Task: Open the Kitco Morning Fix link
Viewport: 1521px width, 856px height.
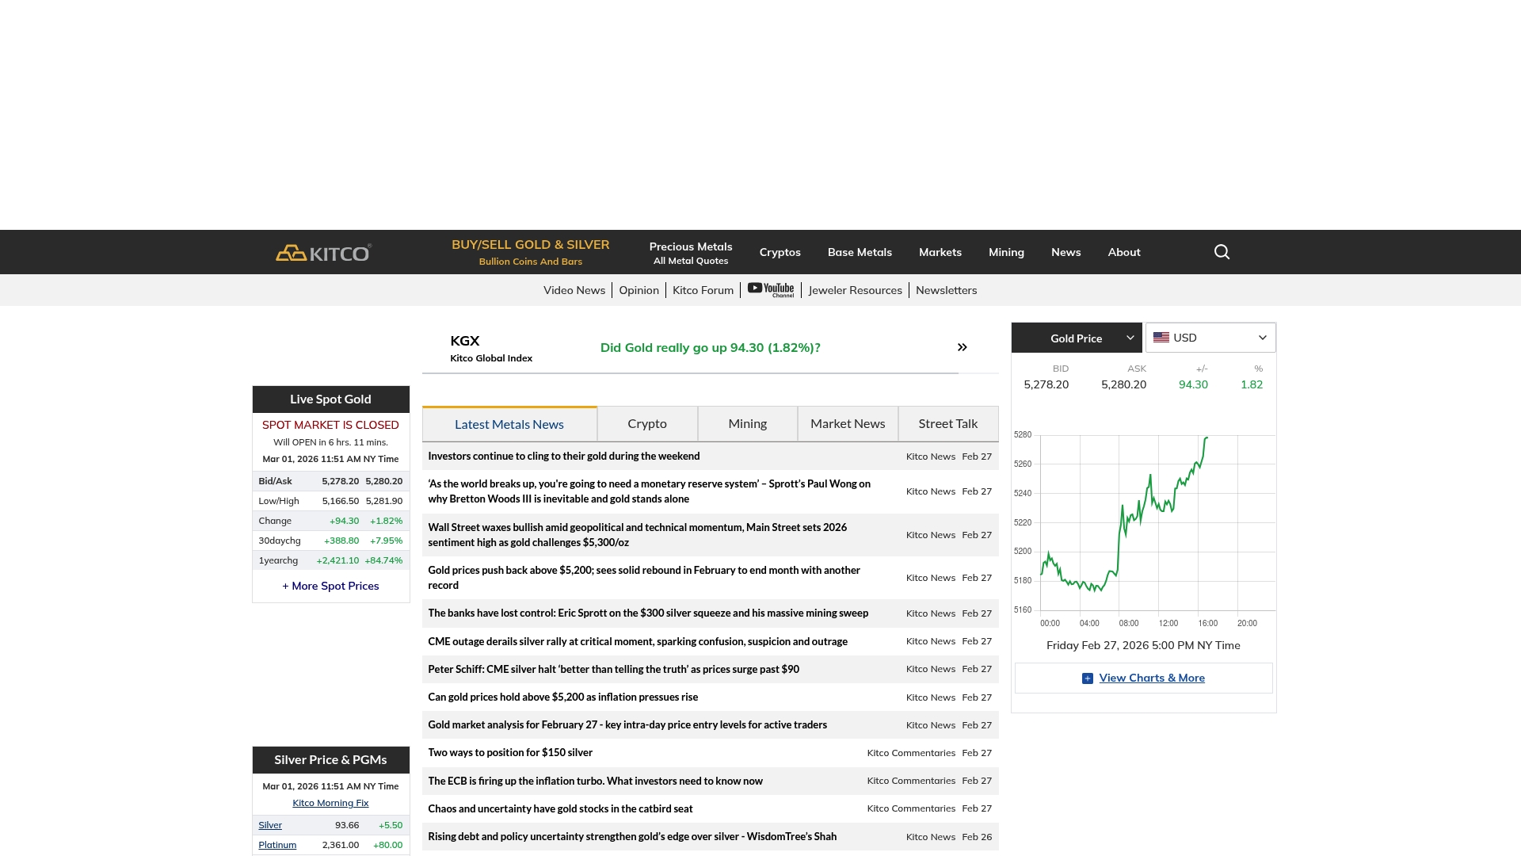Action: [330, 802]
